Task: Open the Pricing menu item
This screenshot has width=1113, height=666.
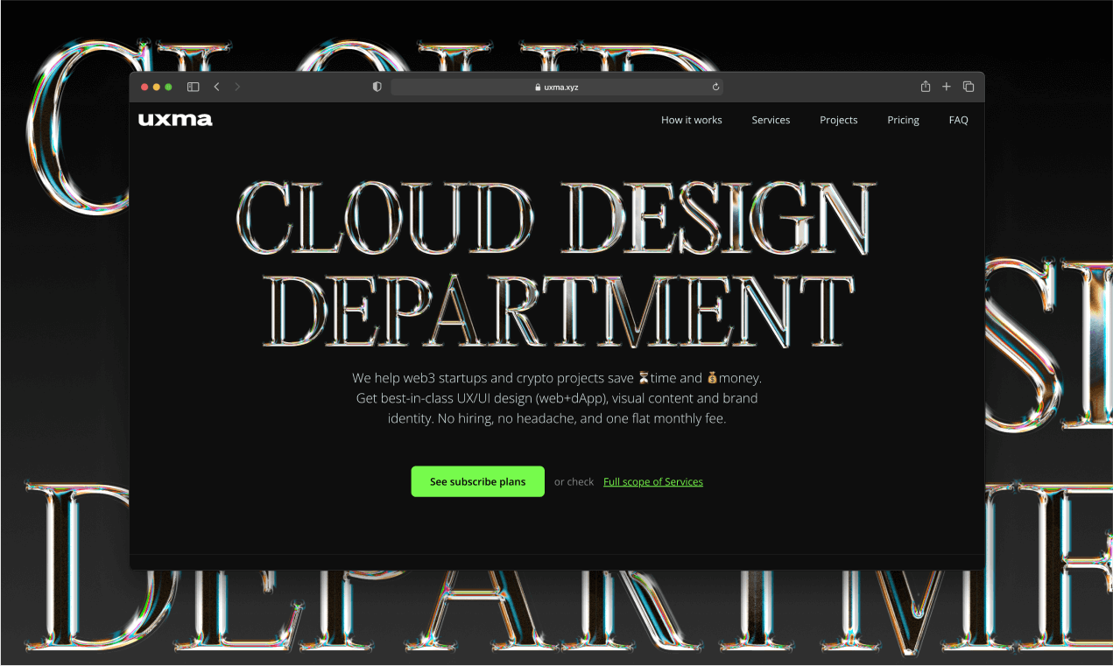Action: point(903,120)
